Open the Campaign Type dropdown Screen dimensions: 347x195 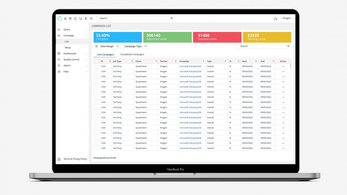point(135,46)
